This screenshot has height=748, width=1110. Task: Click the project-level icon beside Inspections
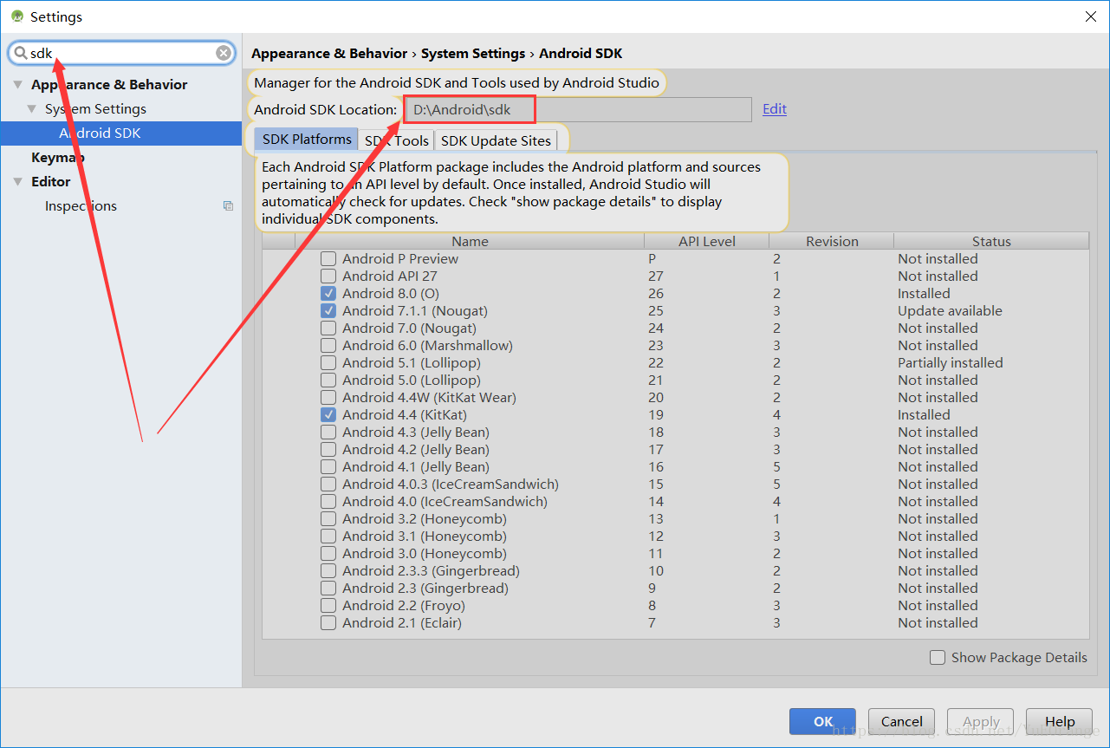click(228, 205)
